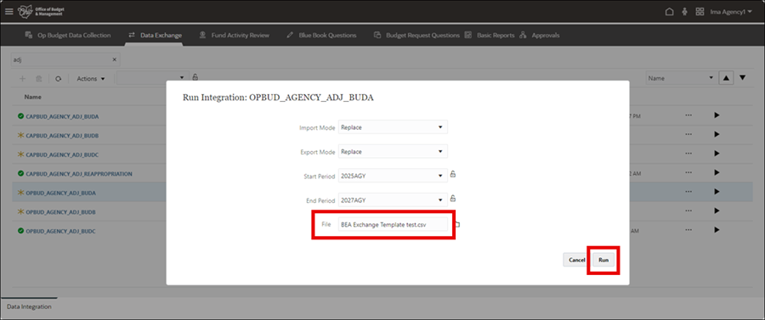Viewport: 765px width, 320px height.
Task: Switch to Data Exchange tab
Action: pyautogui.click(x=155, y=35)
